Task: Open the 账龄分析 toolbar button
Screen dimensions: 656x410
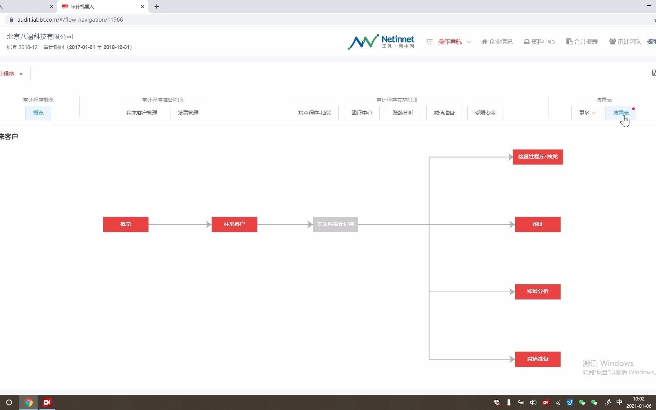Action: point(403,113)
